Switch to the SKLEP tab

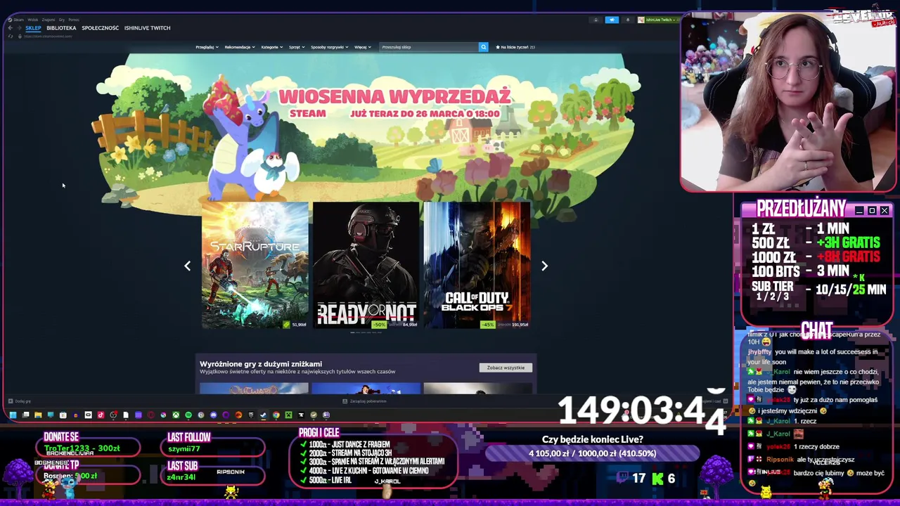[33, 28]
